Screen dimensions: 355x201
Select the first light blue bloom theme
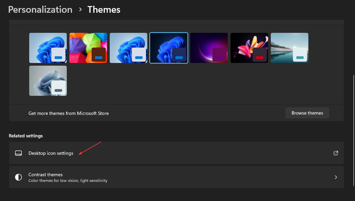[48, 48]
